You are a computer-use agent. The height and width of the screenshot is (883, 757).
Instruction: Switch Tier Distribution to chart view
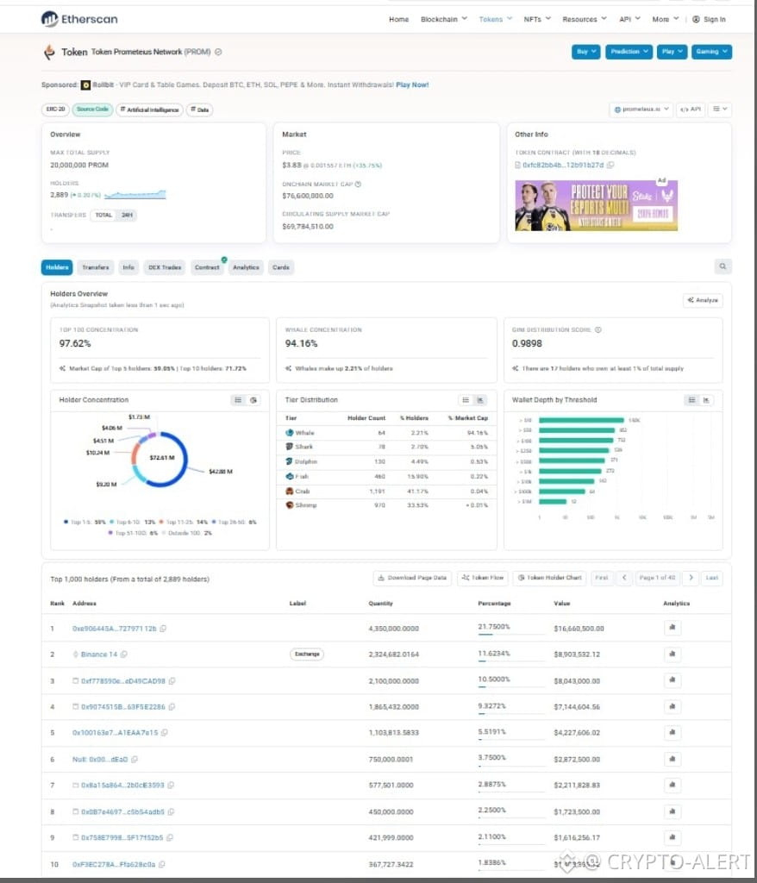tap(480, 400)
